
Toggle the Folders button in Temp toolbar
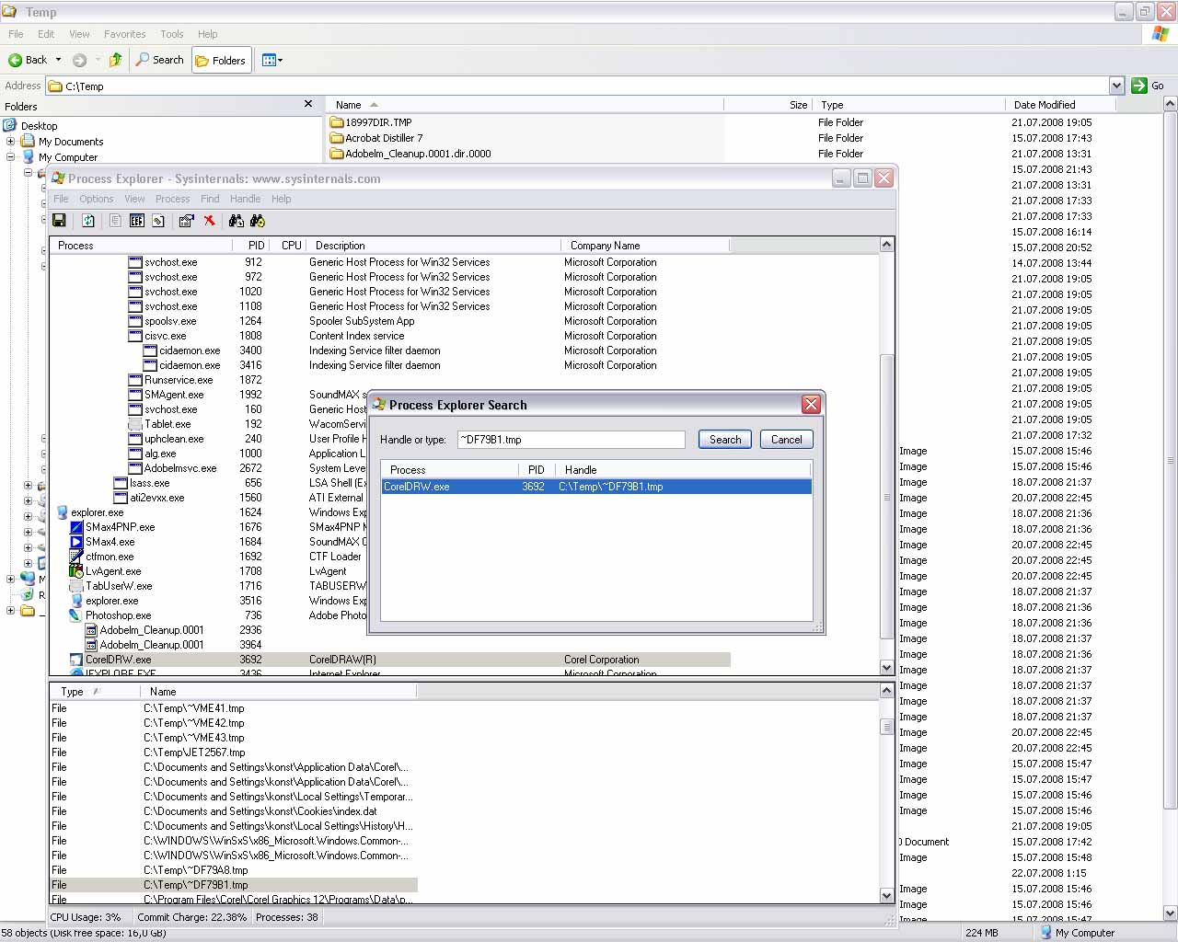pos(221,60)
